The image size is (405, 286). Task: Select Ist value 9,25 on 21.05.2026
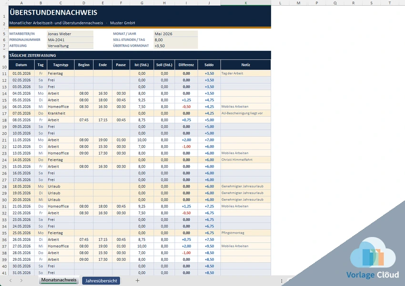[142, 207]
